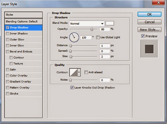Click the New Style... button
Screen dimensions: 167x124
click(149, 30)
